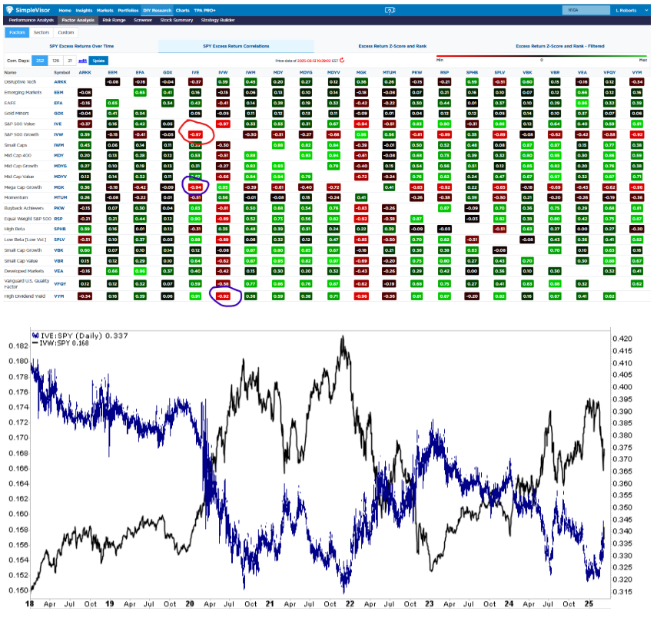The width and height of the screenshot is (657, 618).
Task: Click the Momentum row name
Action: click(16, 197)
